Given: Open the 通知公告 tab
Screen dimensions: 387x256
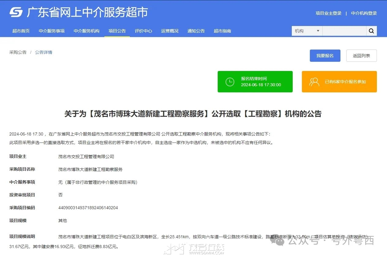Looking at the screenshot, I should 196,31.
